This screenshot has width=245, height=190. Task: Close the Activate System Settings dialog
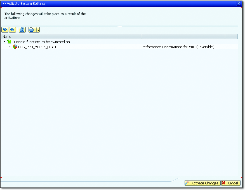[x=239, y=3]
